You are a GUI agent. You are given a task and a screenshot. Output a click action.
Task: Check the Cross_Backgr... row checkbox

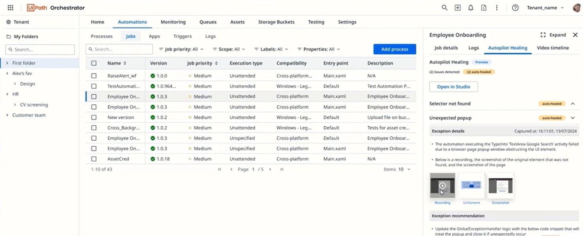(94, 128)
